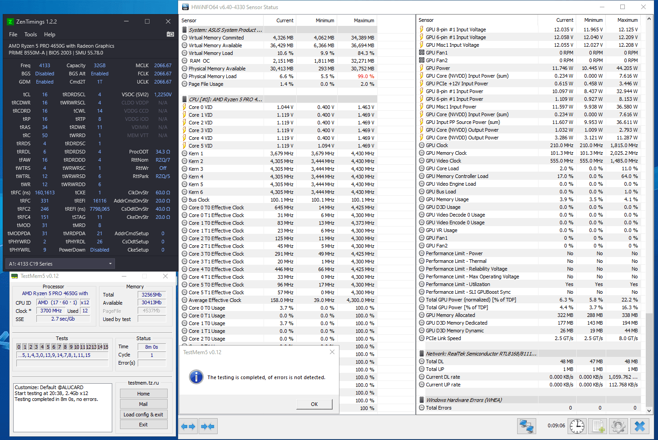Select the Performance Limit - Utilization row
The width and height of the screenshot is (658, 440).
click(529, 284)
